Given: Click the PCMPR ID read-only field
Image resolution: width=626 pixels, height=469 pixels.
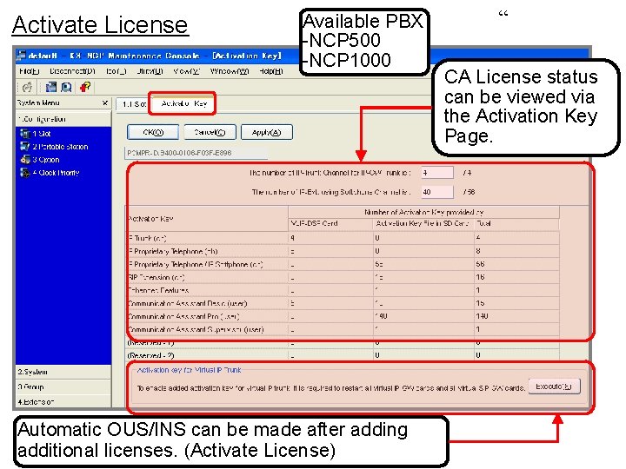Looking at the screenshot, I should point(196,153).
